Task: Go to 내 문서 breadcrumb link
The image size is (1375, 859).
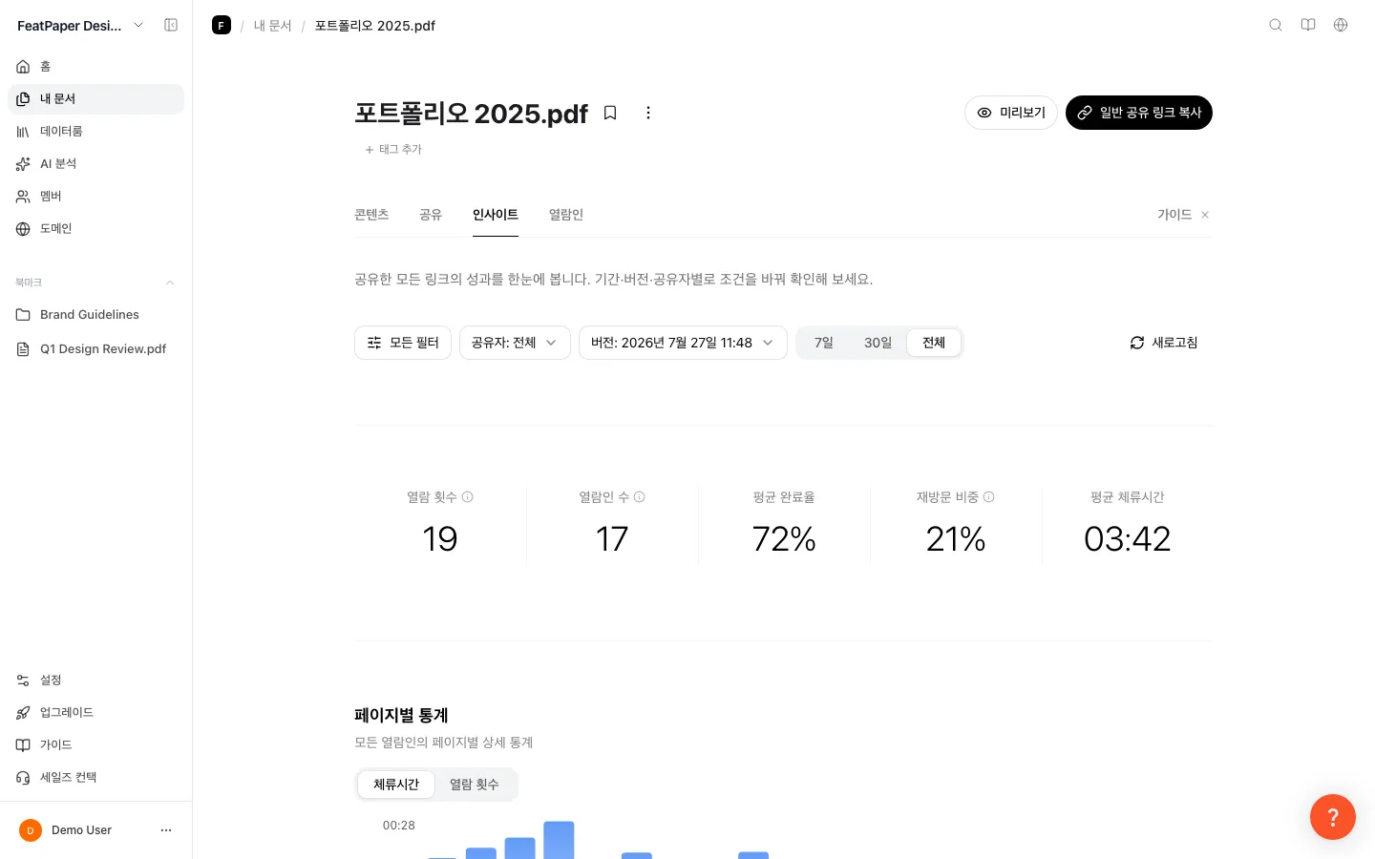Action: [272, 26]
